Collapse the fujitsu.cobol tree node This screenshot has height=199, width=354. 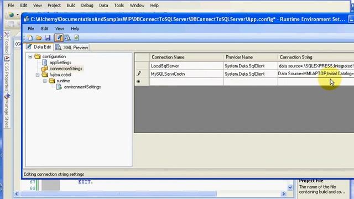coord(38,75)
